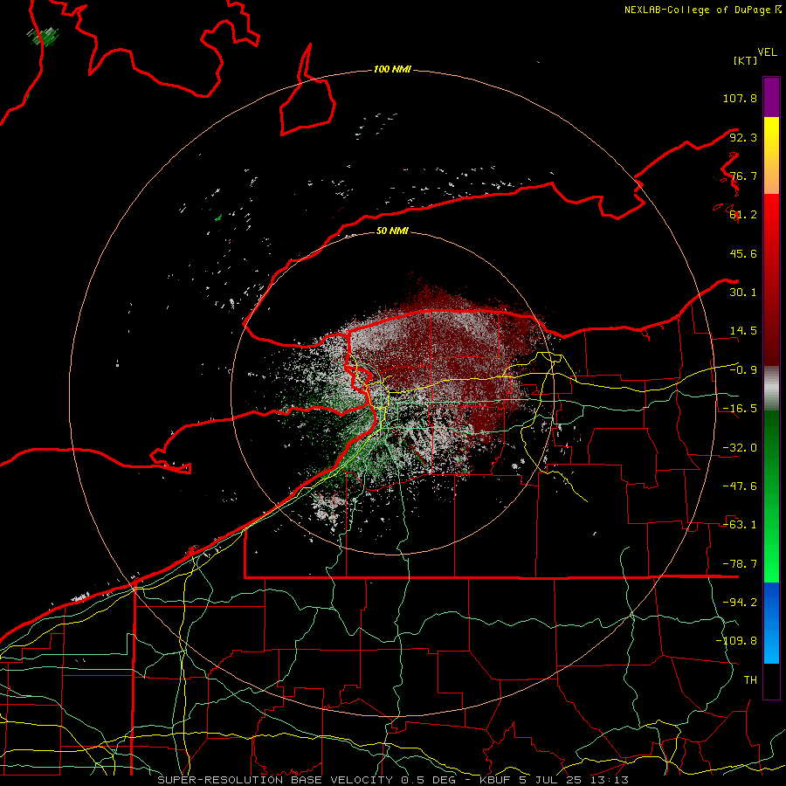This screenshot has height=786, width=786.
Task: Click the -47.6 legend value
Action: pyautogui.click(x=740, y=486)
